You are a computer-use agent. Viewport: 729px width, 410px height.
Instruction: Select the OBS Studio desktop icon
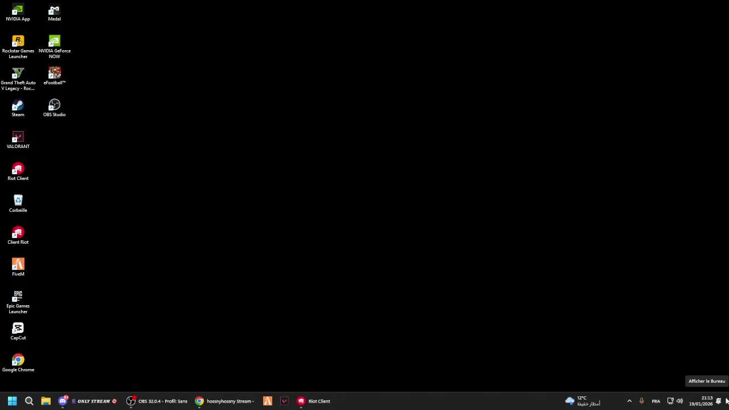54,108
